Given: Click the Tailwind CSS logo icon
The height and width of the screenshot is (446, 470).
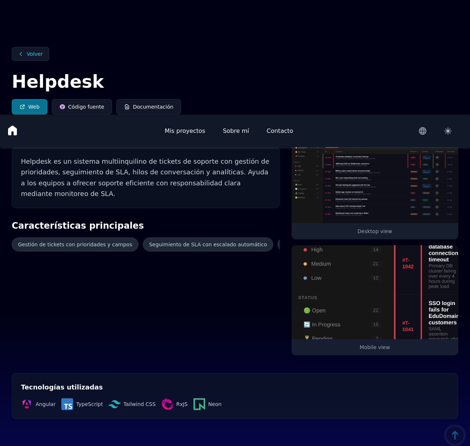Looking at the screenshot, I should 115,404.
